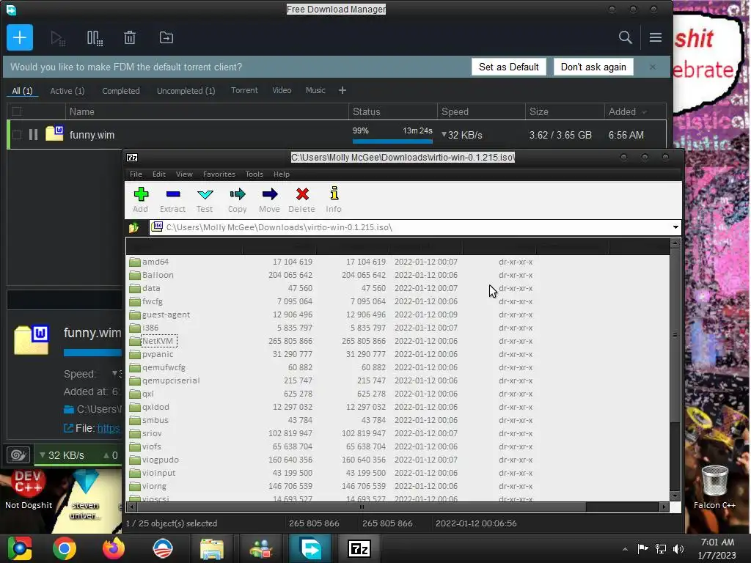Switch to the Uncompleted (1) tab

[x=186, y=90]
